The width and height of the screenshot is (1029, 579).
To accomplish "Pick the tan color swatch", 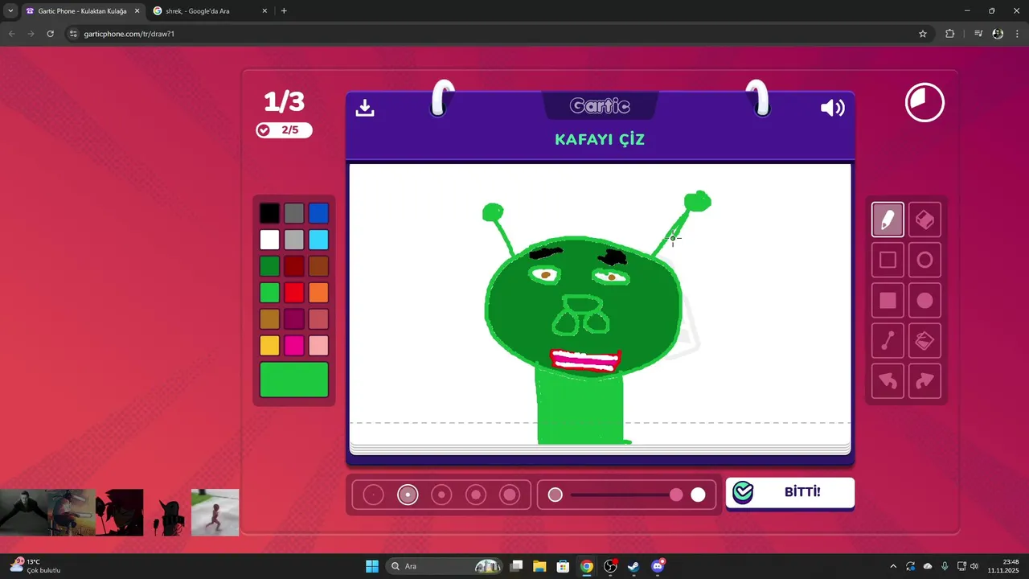I will 269,319.
